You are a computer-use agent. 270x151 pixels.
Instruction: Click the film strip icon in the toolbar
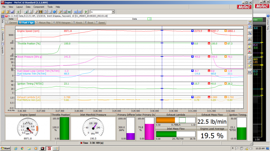coord(41,12)
